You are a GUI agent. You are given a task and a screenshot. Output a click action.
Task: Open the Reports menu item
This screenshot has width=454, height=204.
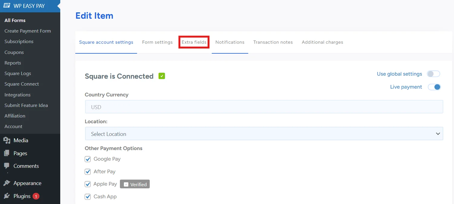pos(13,63)
